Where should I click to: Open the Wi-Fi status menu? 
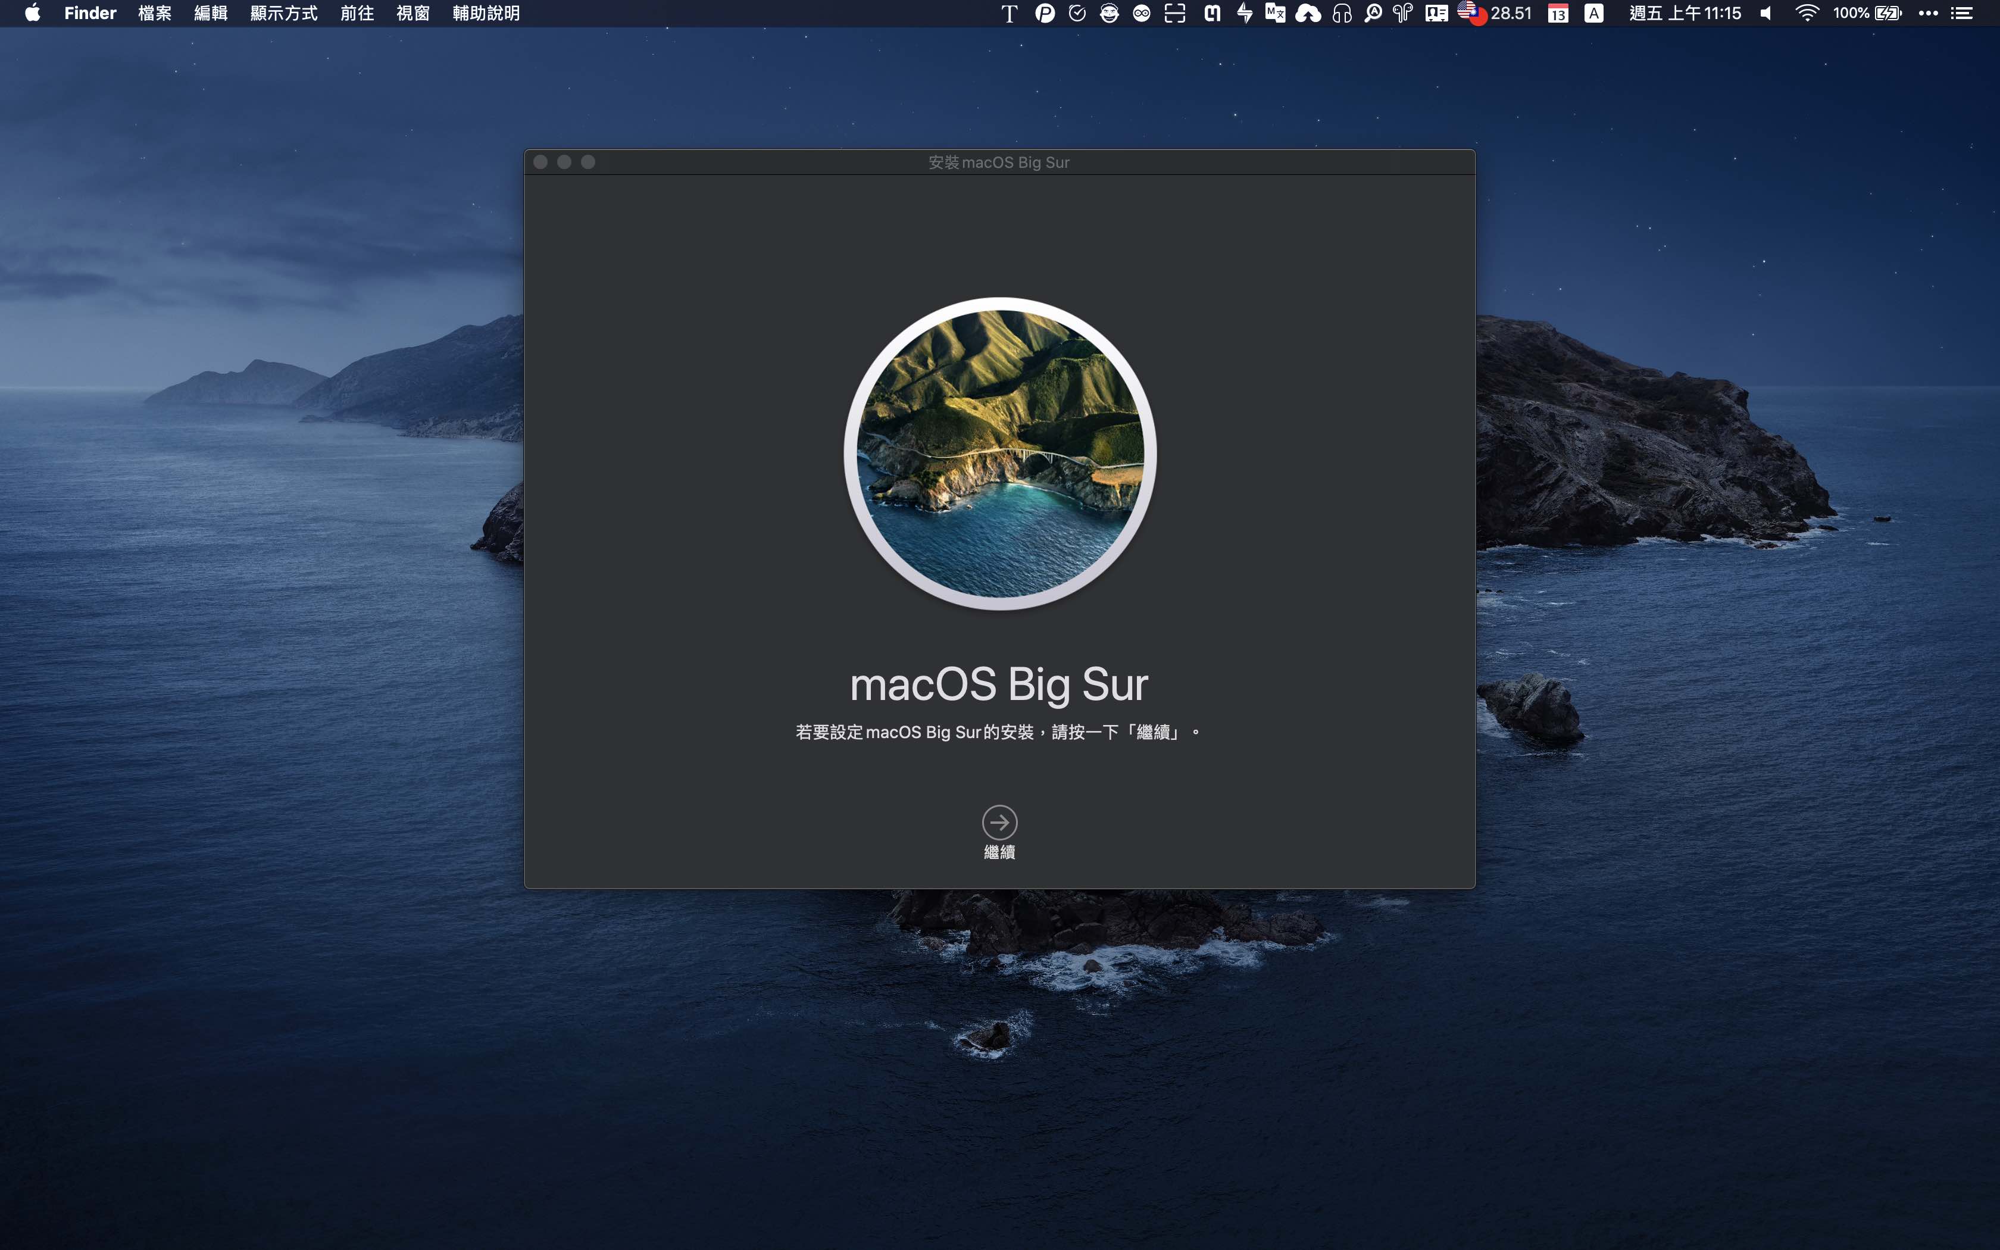coord(1807,13)
